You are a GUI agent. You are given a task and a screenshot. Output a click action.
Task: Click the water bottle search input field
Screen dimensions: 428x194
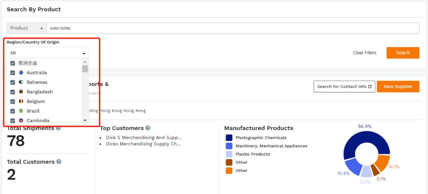coord(233,28)
